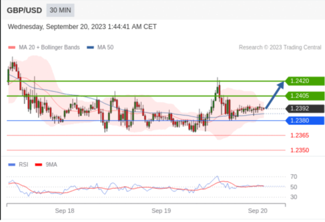Click the 1.2392 black current price tag

click(x=305, y=109)
